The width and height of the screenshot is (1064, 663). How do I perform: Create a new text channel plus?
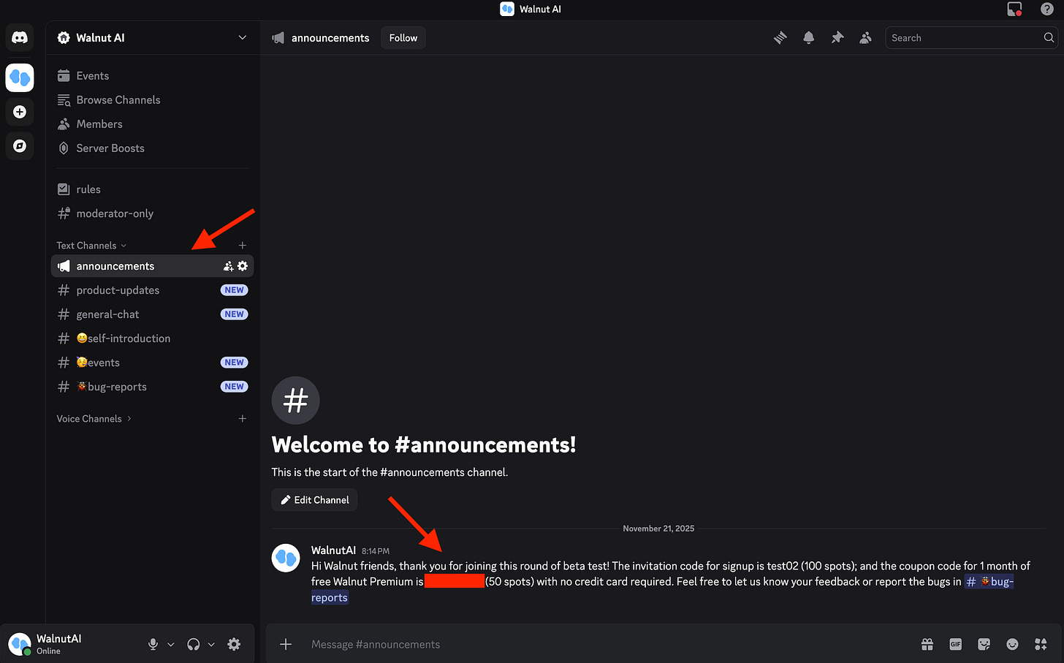(243, 246)
